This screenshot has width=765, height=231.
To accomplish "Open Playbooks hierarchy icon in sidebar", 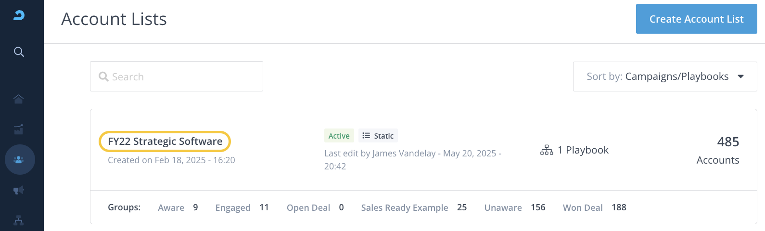I will pos(18,220).
